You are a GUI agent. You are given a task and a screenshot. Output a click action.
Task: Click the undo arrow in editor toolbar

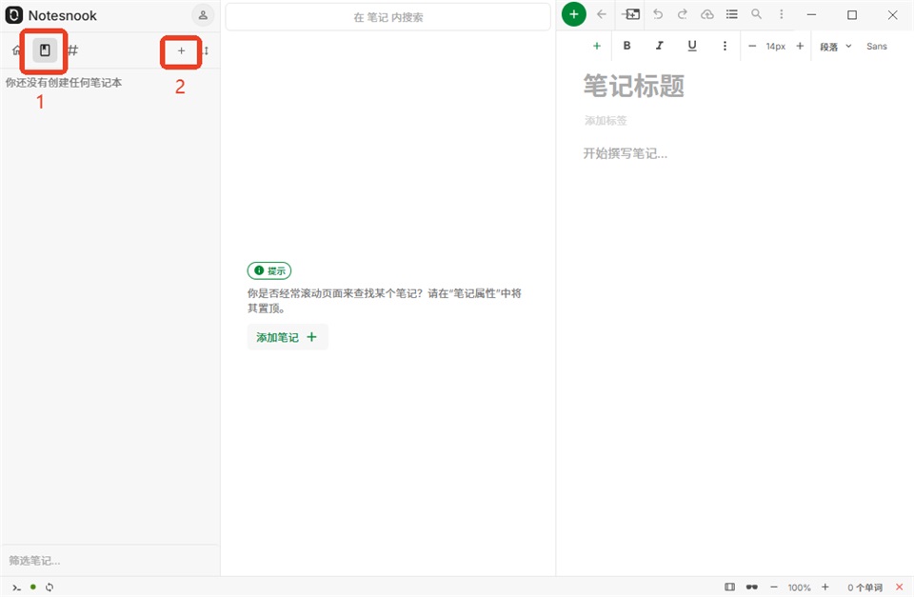click(x=658, y=14)
